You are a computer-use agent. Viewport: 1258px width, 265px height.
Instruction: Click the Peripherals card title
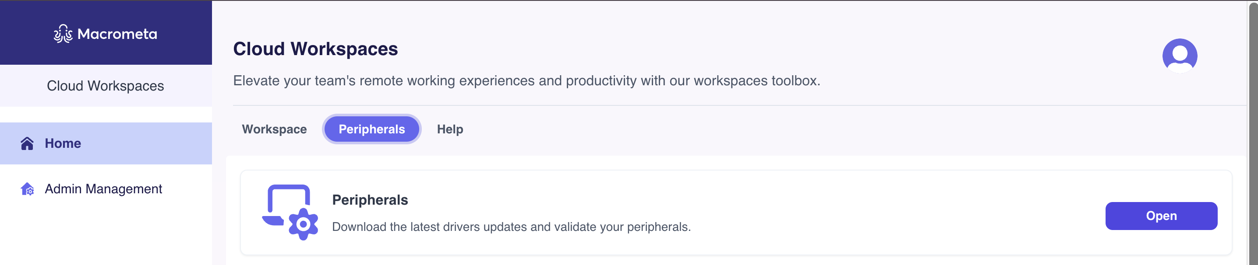tap(370, 200)
